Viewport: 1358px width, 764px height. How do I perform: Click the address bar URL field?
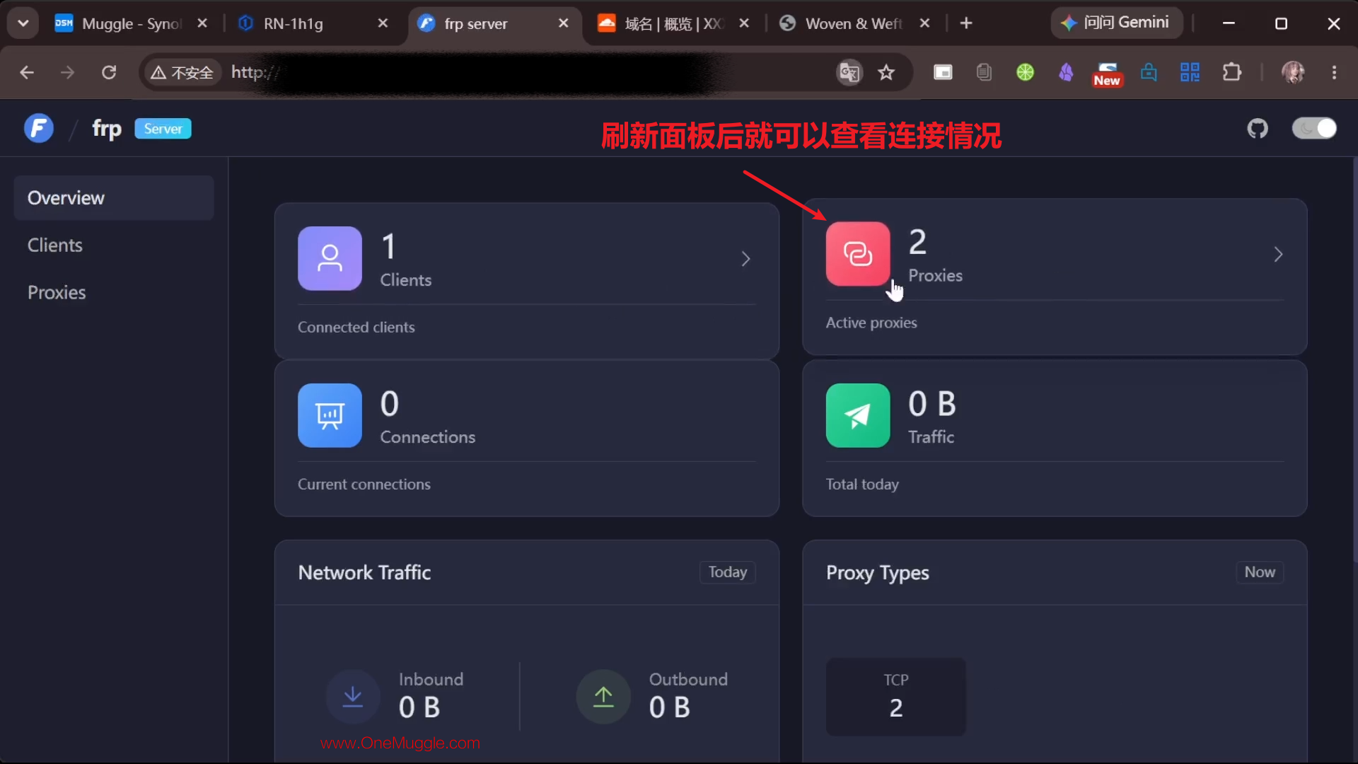527,72
